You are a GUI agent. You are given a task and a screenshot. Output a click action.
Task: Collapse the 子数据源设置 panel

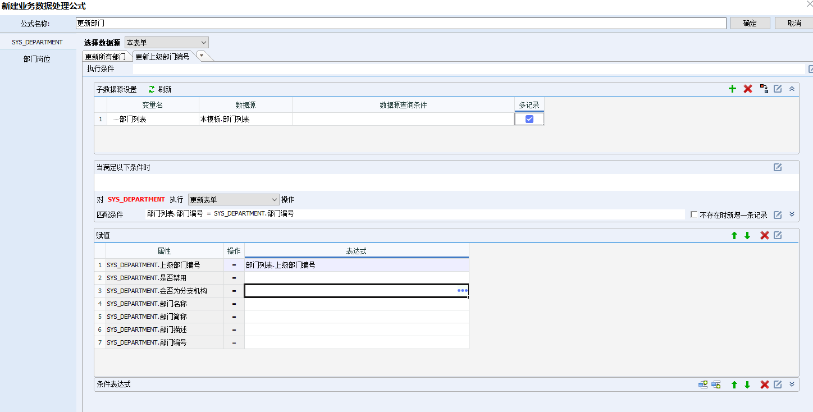point(792,89)
